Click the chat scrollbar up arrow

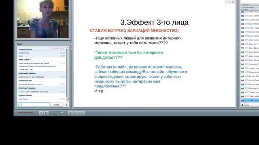68,48
